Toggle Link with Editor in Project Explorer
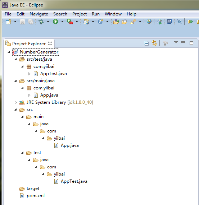Screen dimensions: 199x205 (x=154, y=43)
